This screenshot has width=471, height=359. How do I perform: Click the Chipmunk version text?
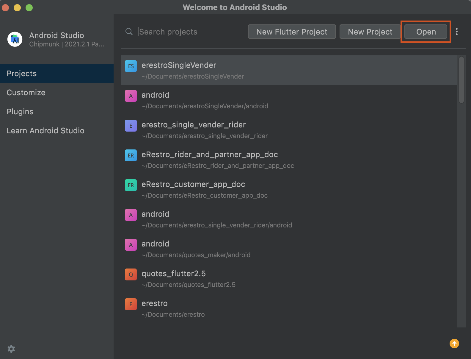coord(67,44)
